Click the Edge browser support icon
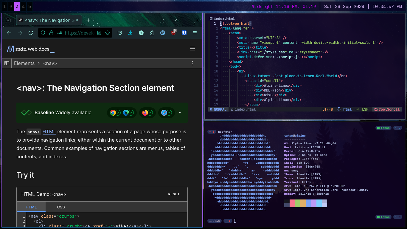This screenshot has width=407, height=229. (126, 113)
